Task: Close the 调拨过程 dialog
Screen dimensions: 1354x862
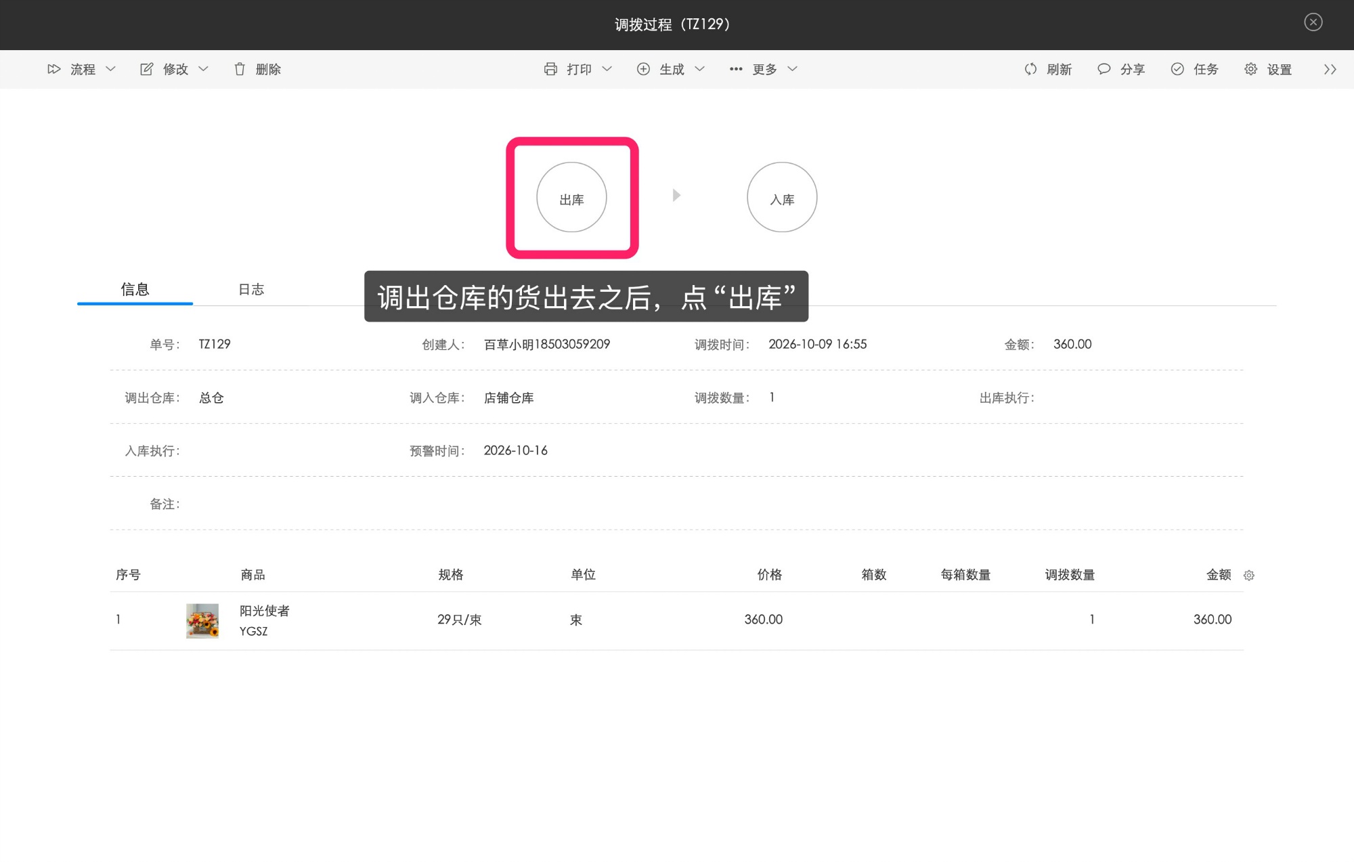Action: 1313,22
